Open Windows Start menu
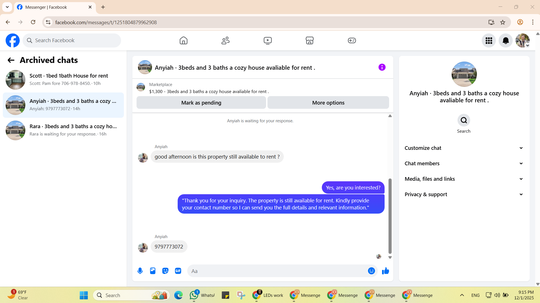Screen dimensions: 540x303 pos(84,295)
